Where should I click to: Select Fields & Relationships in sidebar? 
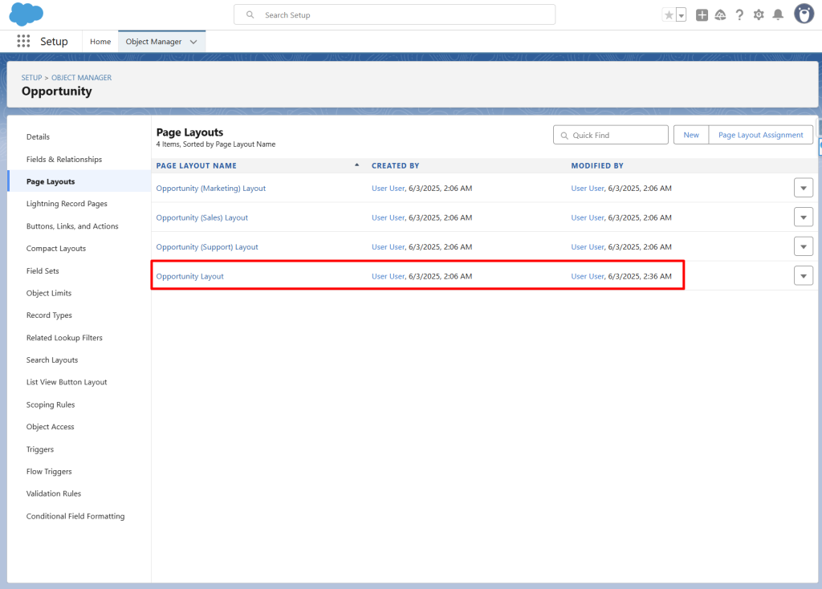coord(64,160)
